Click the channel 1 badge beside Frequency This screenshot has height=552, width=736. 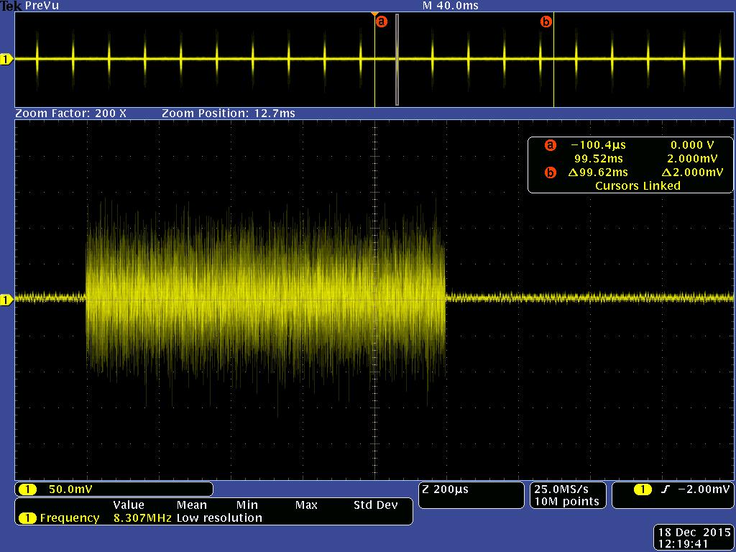pos(27,518)
